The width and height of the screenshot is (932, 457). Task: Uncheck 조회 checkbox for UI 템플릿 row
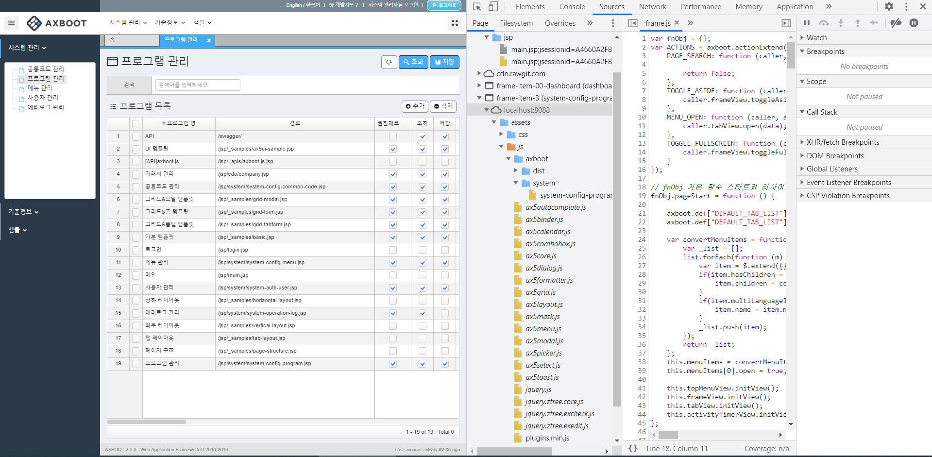[423, 149]
